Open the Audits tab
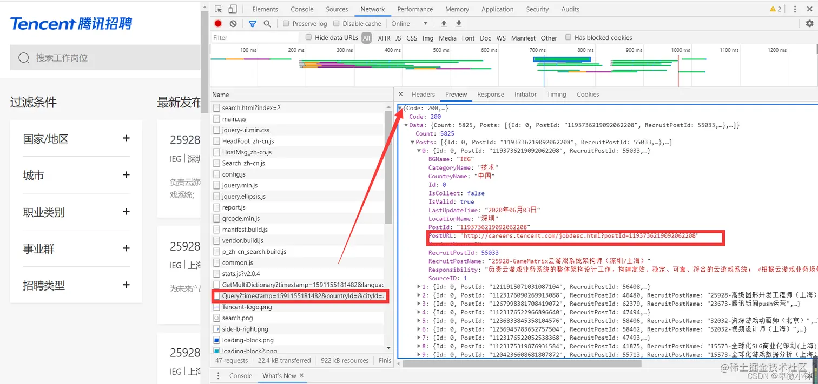Viewport: 818px width, 384px height. (x=570, y=9)
